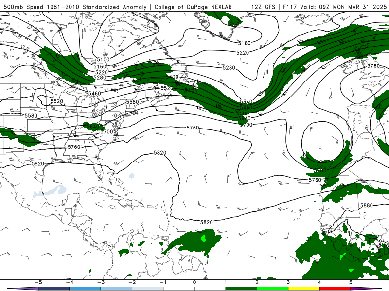Select the dark green 1 to 2 colorbar segment

pyautogui.click(x=241, y=289)
